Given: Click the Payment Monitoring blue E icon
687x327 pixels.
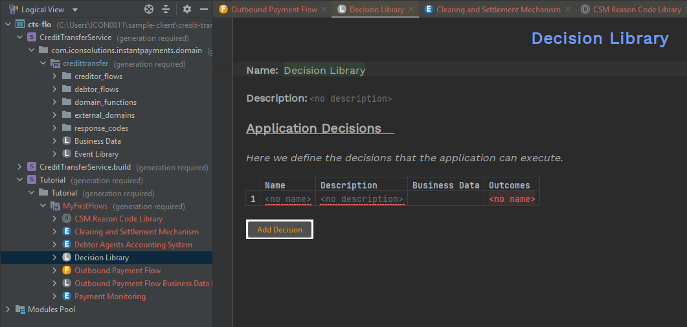Looking at the screenshot, I should pyautogui.click(x=67, y=297).
